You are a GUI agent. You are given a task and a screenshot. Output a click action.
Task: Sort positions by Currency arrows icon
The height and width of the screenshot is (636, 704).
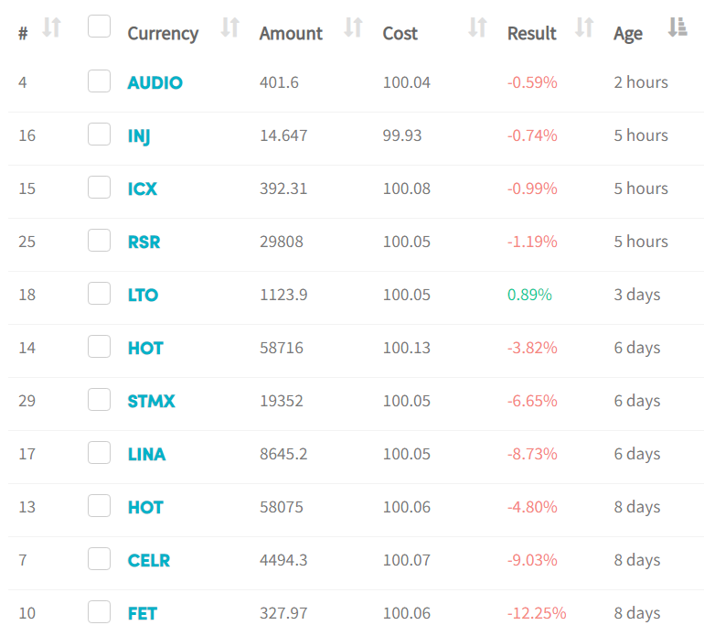230,27
